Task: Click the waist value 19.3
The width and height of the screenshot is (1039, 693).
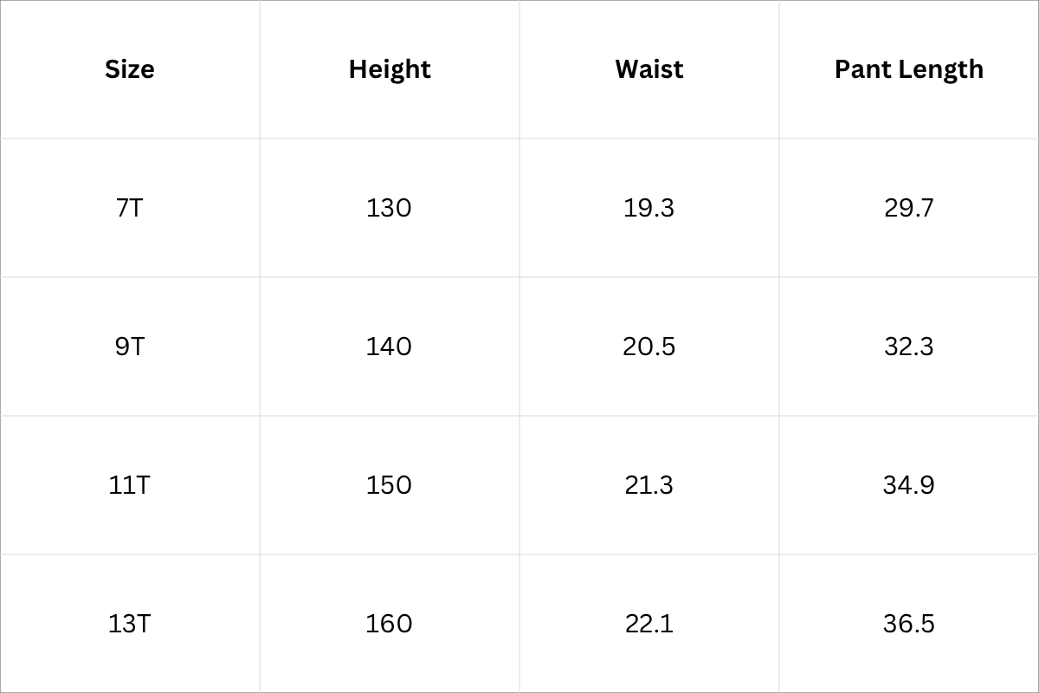Action: (x=649, y=208)
